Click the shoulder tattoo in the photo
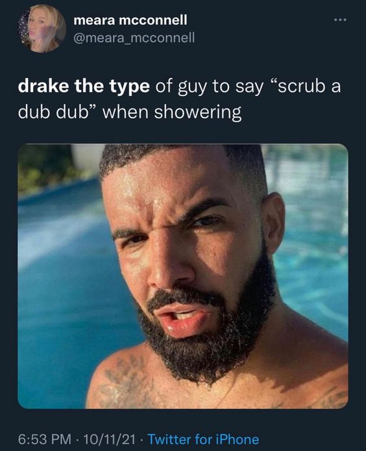Image resolution: width=366 pixels, height=451 pixels. pyautogui.click(x=124, y=380)
